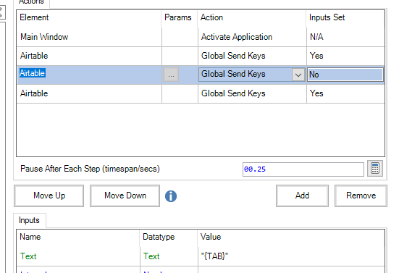The image size is (399, 273).
Task: Click the Move Up button
Action: point(49,196)
